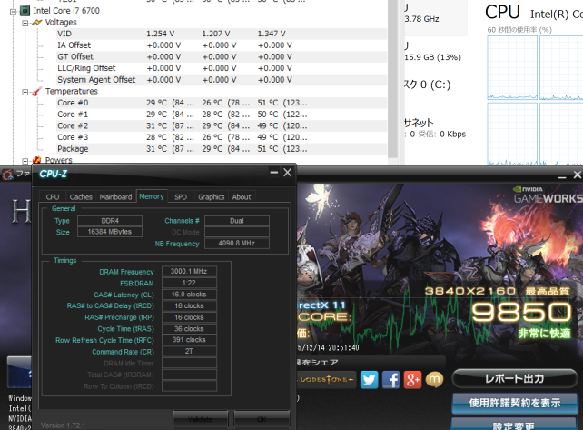583x430 pixels.
Task: Click the benchmark score 9850
Action: click(521, 312)
